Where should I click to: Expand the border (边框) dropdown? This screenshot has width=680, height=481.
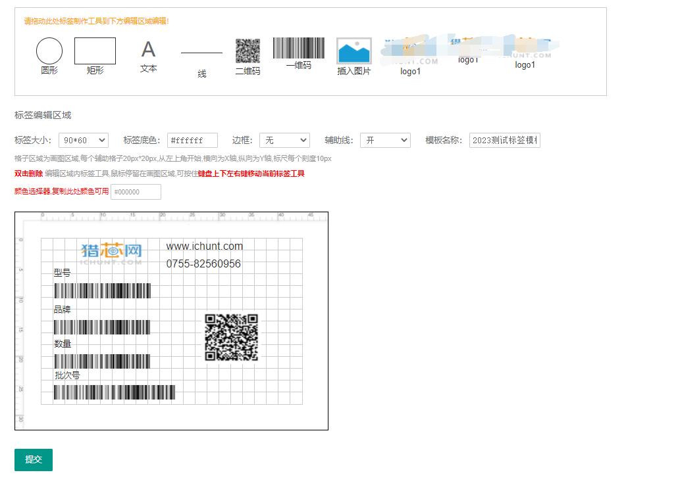click(x=284, y=140)
